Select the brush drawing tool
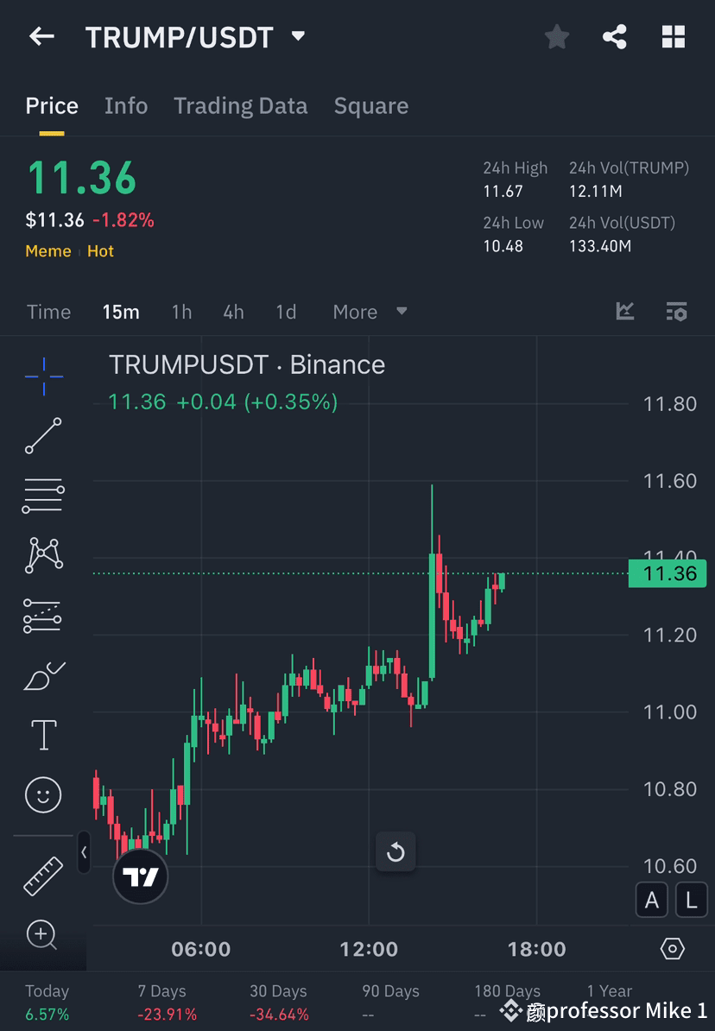 tap(43, 675)
